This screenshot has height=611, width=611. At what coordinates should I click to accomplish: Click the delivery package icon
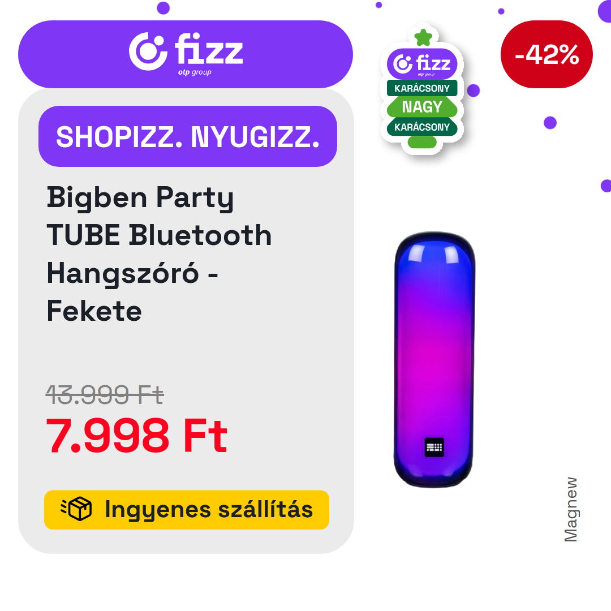(76, 509)
